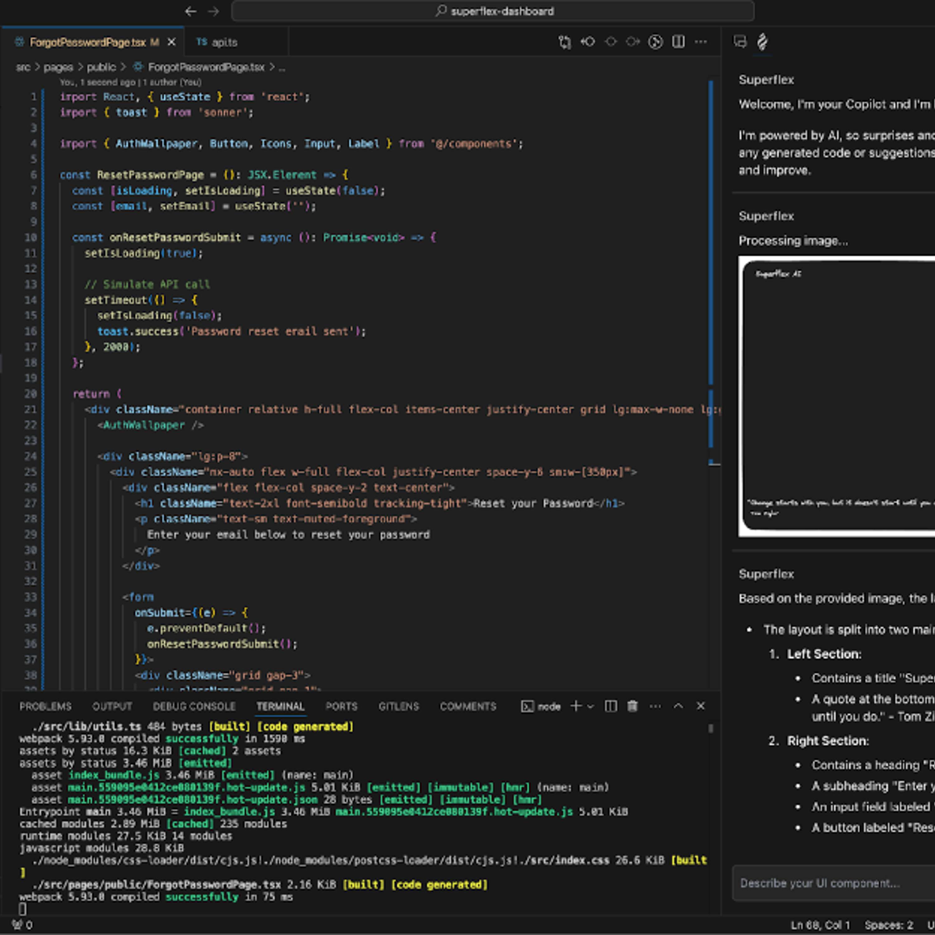This screenshot has width=935, height=935.
Task: Open the terminal panel more actions menu
Action: point(655,707)
